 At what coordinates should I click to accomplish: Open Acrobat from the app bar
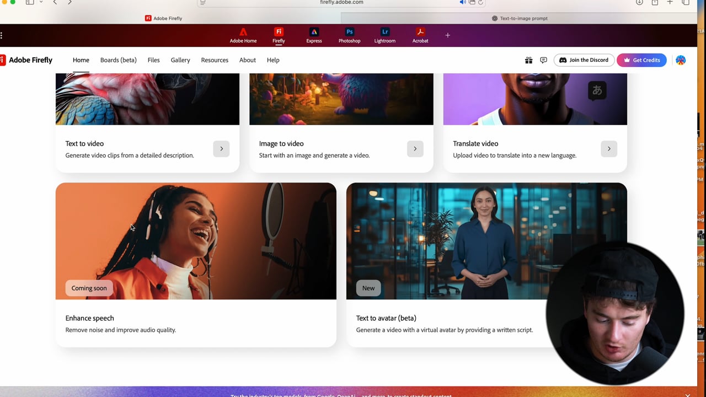pos(420,35)
